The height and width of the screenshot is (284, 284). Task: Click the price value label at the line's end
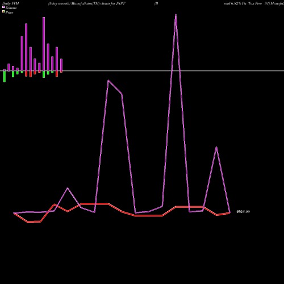[x=243, y=212]
